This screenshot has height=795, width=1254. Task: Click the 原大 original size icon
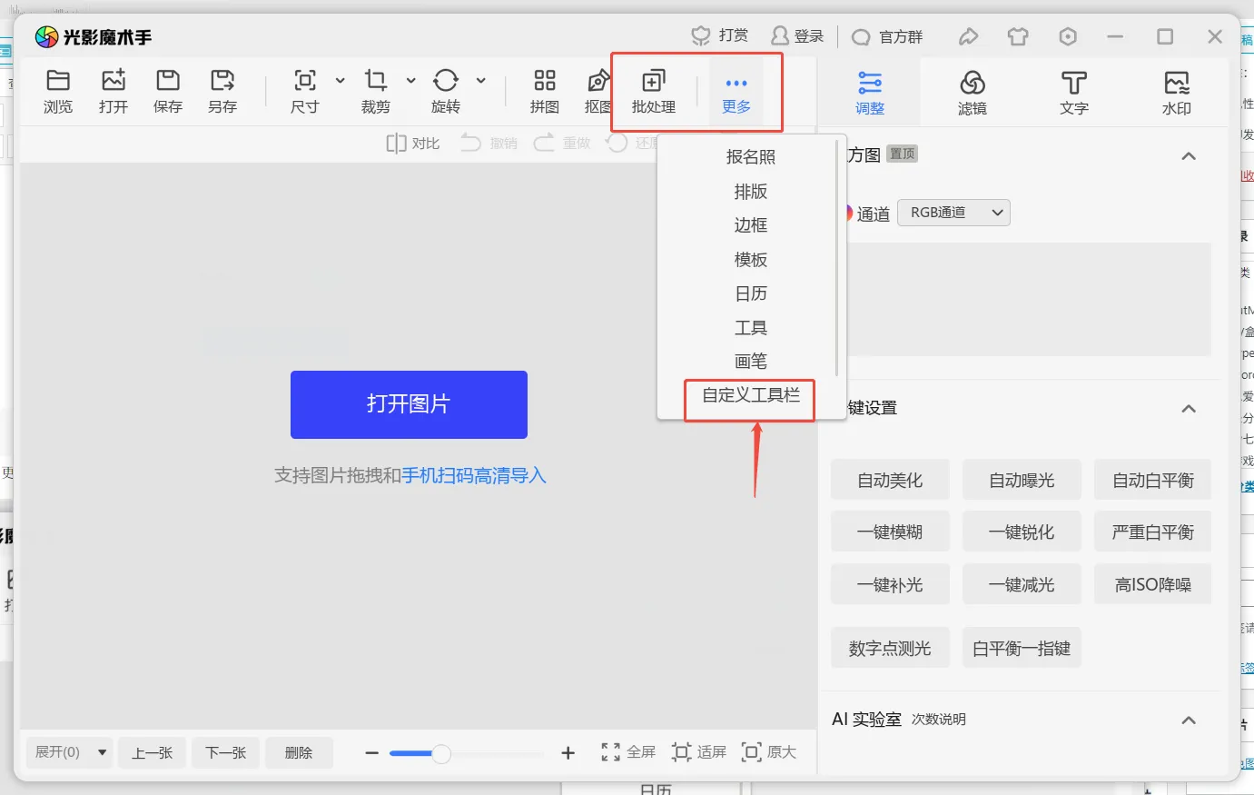coord(751,752)
